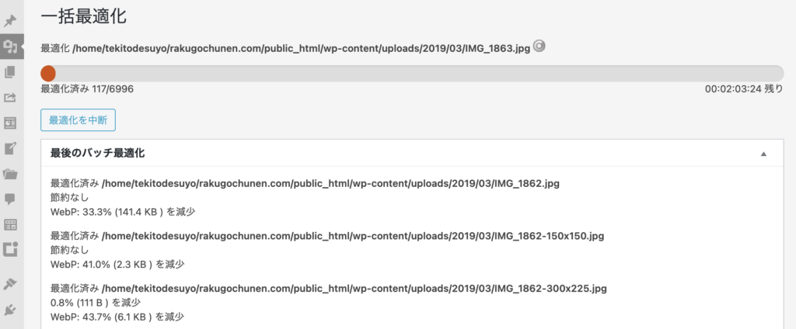Viewport: 796px width, 329px height.
Task: Open the folders icon in the sidebar
Action: click(x=9, y=174)
